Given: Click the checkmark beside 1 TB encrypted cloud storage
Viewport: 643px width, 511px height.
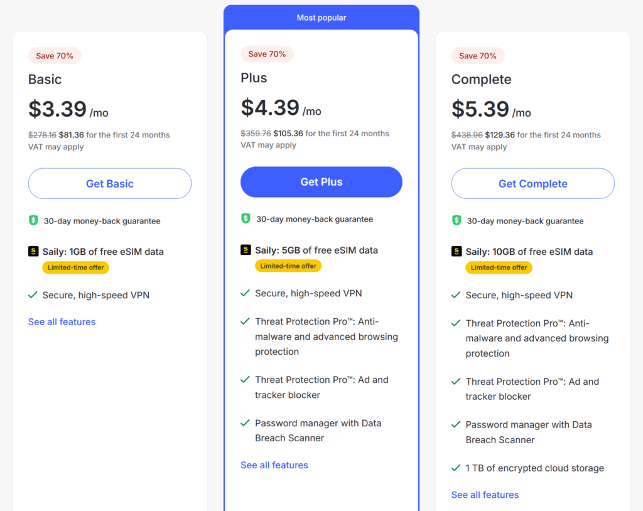Looking at the screenshot, I should (x=456, y=468).
